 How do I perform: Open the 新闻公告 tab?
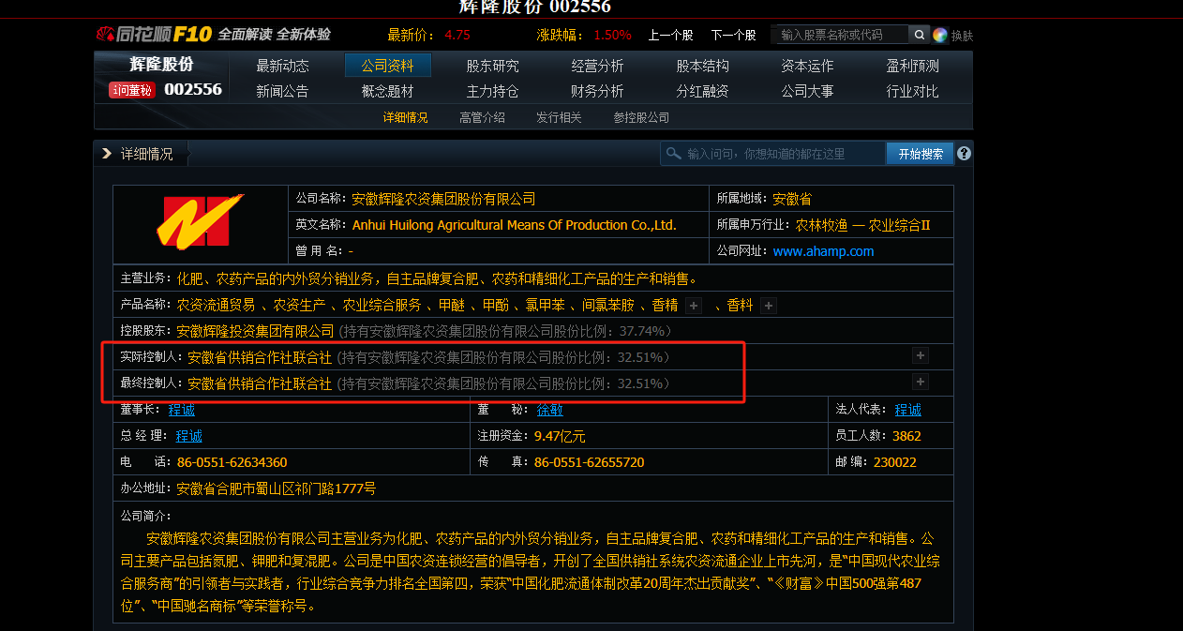(282, 91)
